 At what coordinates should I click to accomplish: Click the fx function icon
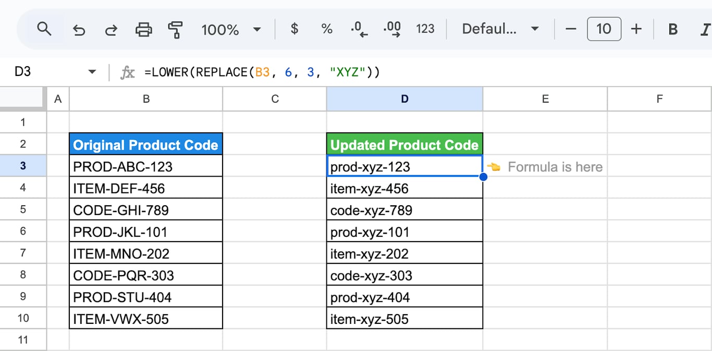(127, 72)
